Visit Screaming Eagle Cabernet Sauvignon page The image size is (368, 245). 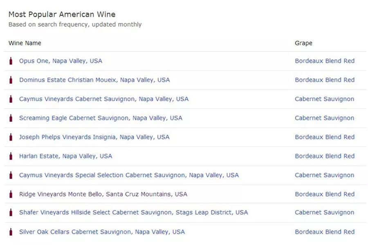tap(101, 118)
